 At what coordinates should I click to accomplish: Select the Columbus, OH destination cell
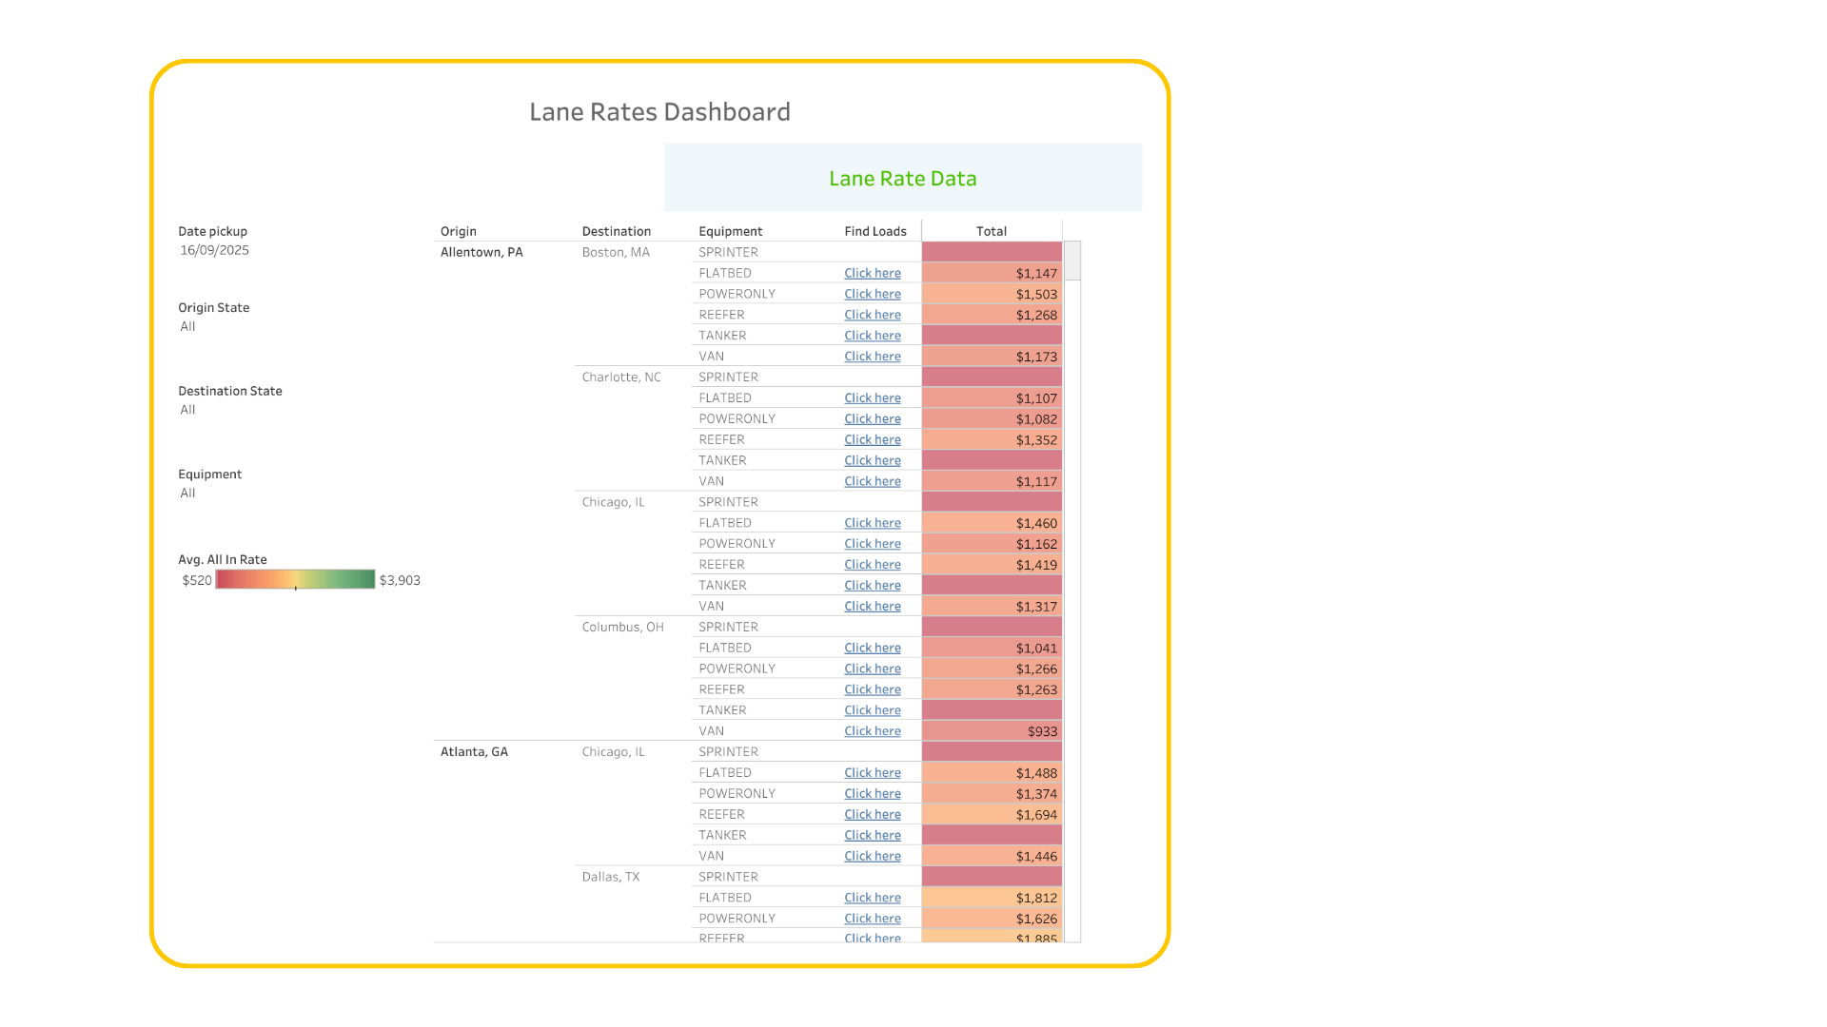click(623, 627)
